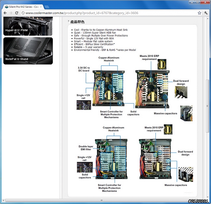
Task: Reload the page with the refresh icon
Action: (17, 13)
